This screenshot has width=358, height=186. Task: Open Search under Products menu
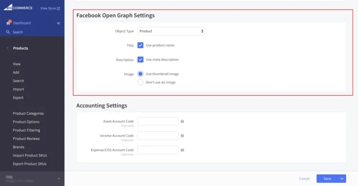pyautogui.click(x=18, y=81)
